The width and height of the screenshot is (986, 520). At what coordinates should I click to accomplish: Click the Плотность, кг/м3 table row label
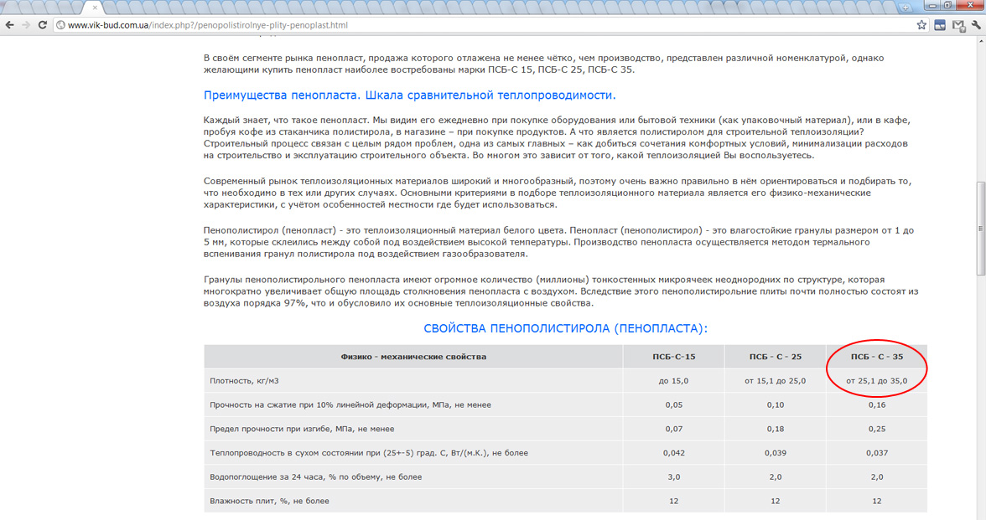244,380
